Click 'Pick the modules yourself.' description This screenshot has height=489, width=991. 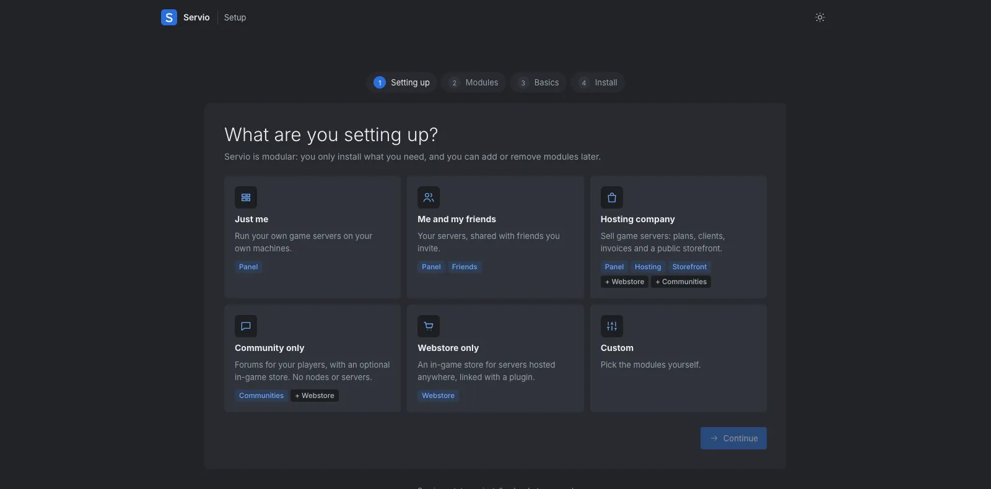coord(651,365)
